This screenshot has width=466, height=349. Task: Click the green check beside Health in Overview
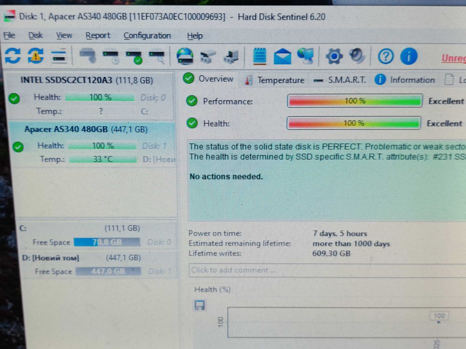[x=192, y=123]
